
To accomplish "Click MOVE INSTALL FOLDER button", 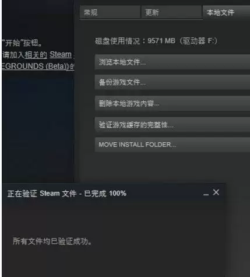I will (172, 145).
